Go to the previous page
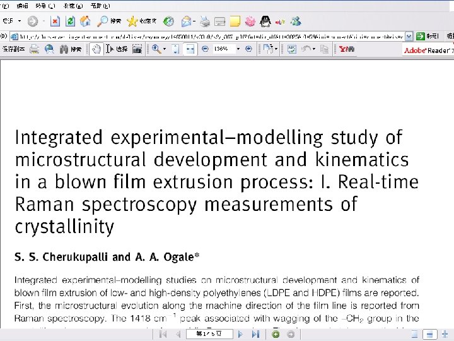 click(178, 334)
